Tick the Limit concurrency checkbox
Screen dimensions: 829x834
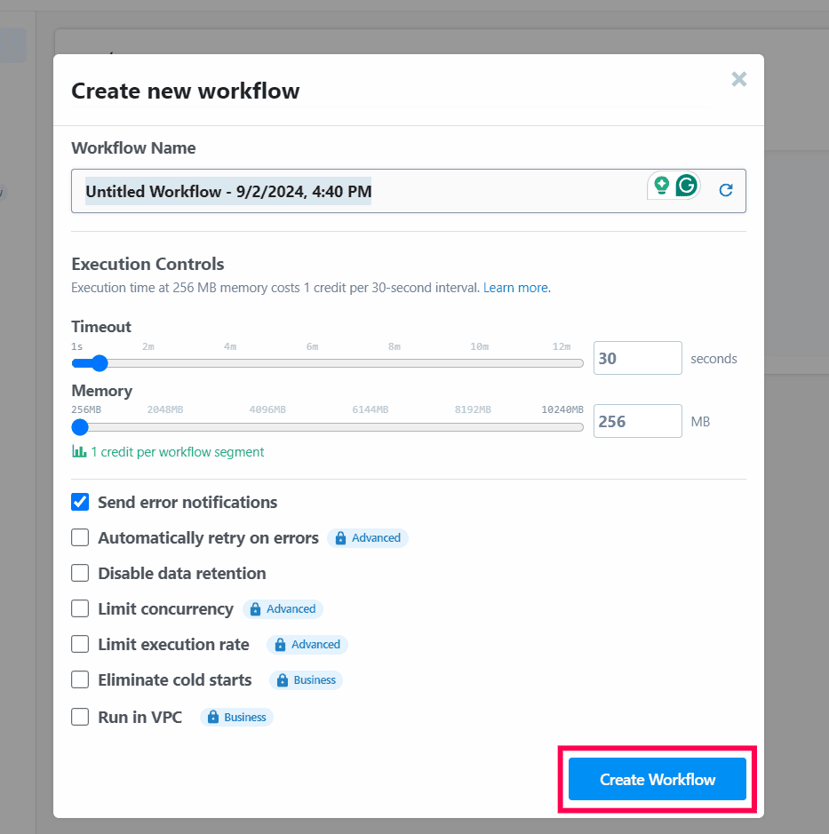[80, 609]
